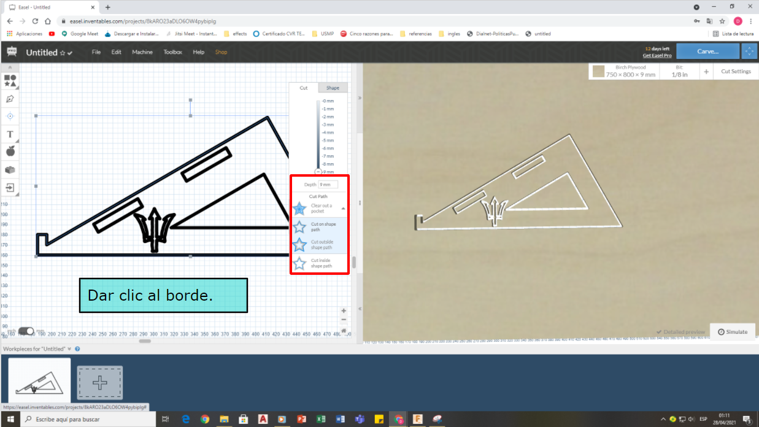759x427 pixels.
Task: Select the Pen drawing tool
Action: coord(10,99)
